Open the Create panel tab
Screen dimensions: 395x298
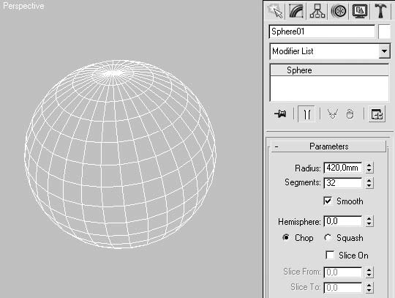pyautogui.click(x=275, y=11)
